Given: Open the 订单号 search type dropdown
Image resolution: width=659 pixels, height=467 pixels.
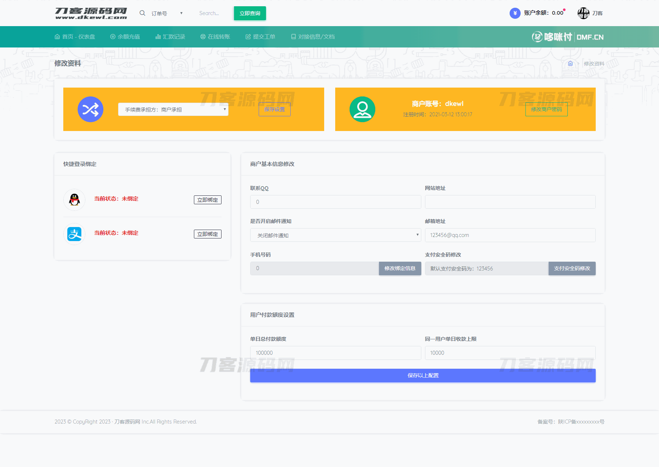Looking at the screenshot, I should 167,13.
